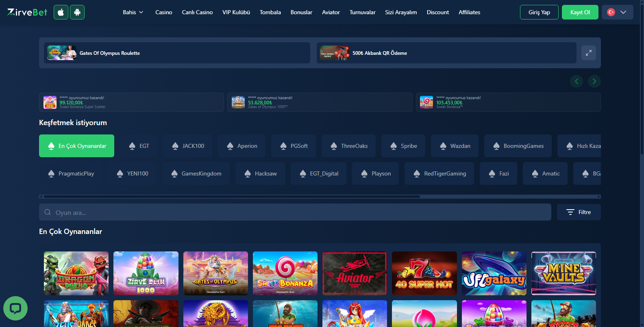Open the Zirve Rush 1000 game

tap(146, 273)
